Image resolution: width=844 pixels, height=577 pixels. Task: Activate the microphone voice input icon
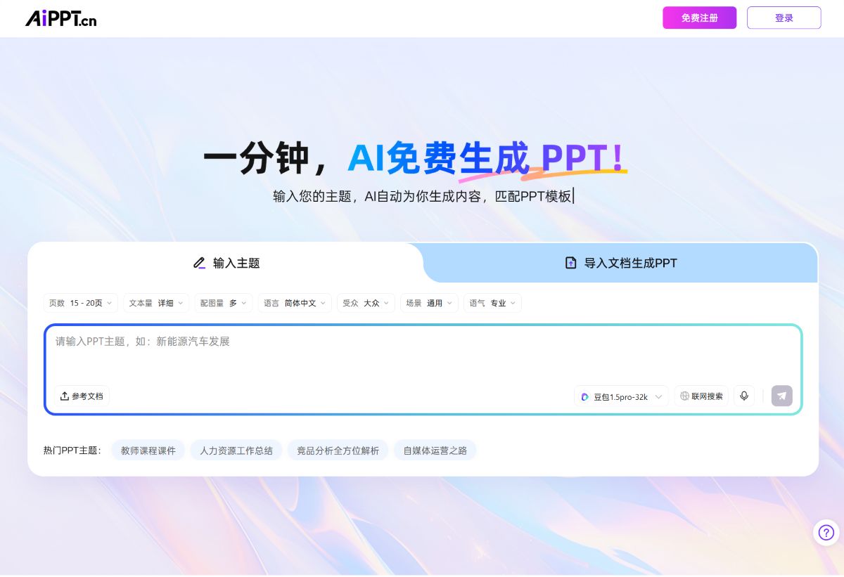744,396
